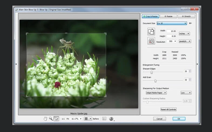Open the help question mark menu
212x132 pixels.
coord(111,119)
